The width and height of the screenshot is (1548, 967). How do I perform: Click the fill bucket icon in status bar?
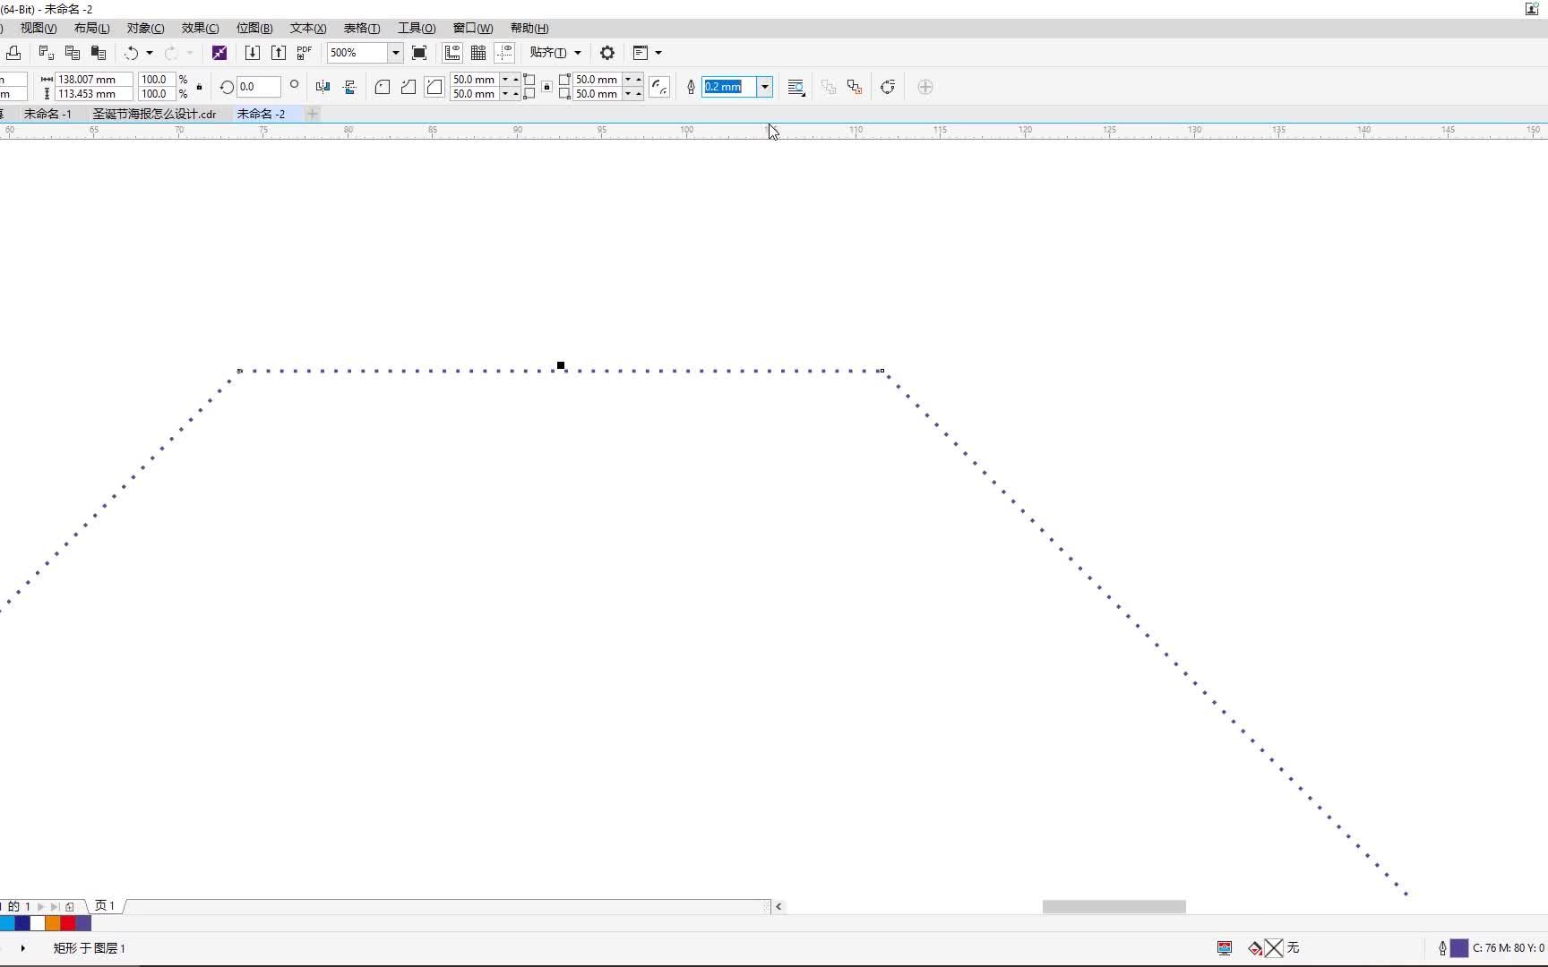click(x=1255, y=947)
